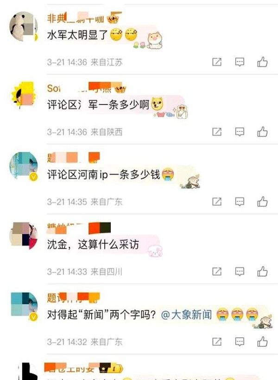Open avatar of the 四川 commenter
This screenshot has width=278, height=380.
click(24, 236)
